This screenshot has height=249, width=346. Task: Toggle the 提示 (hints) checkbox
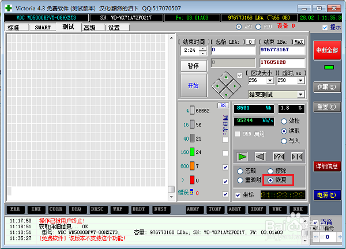[x=325, y=28]
